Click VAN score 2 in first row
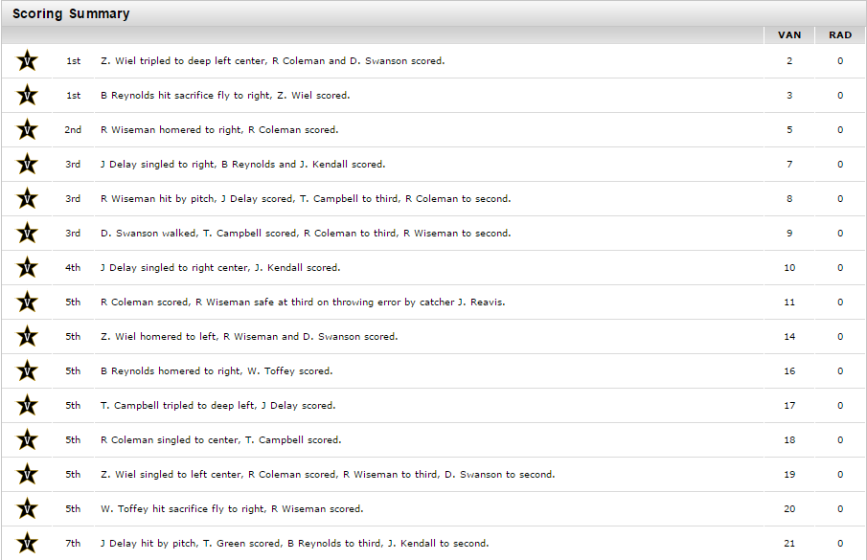Screen dimensions: 867x560 (789, 60)
